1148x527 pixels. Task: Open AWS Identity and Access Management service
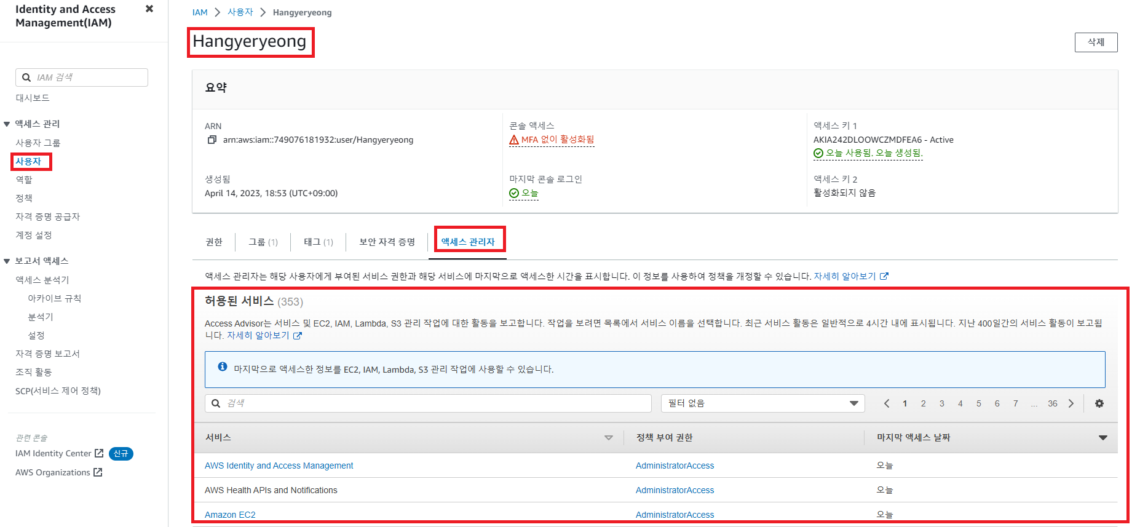coord(279,466)
